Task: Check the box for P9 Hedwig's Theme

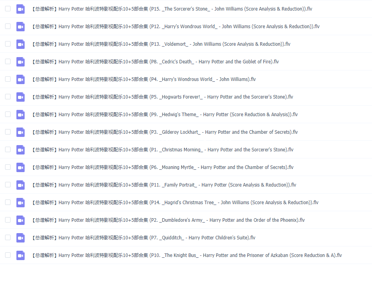Action: tap(8, 114)
